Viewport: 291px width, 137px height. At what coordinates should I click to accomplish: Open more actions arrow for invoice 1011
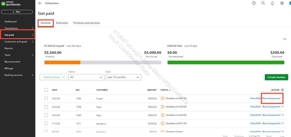pos(283,123)
